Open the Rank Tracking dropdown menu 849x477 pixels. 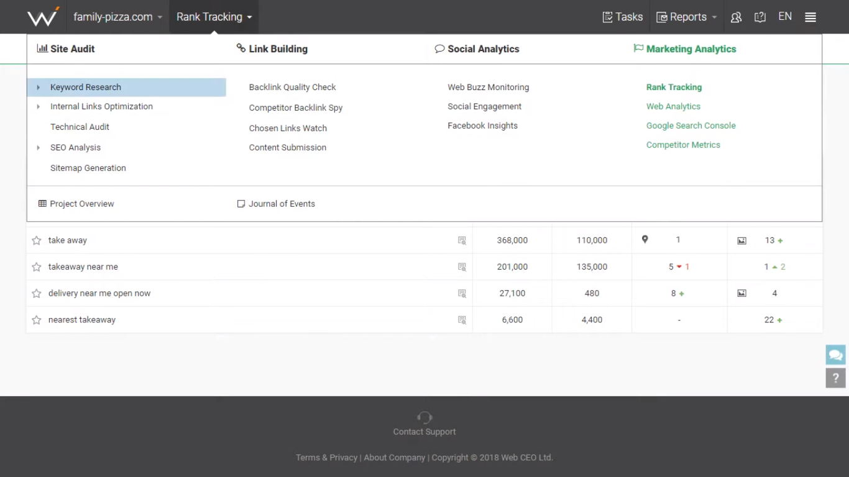214,17
